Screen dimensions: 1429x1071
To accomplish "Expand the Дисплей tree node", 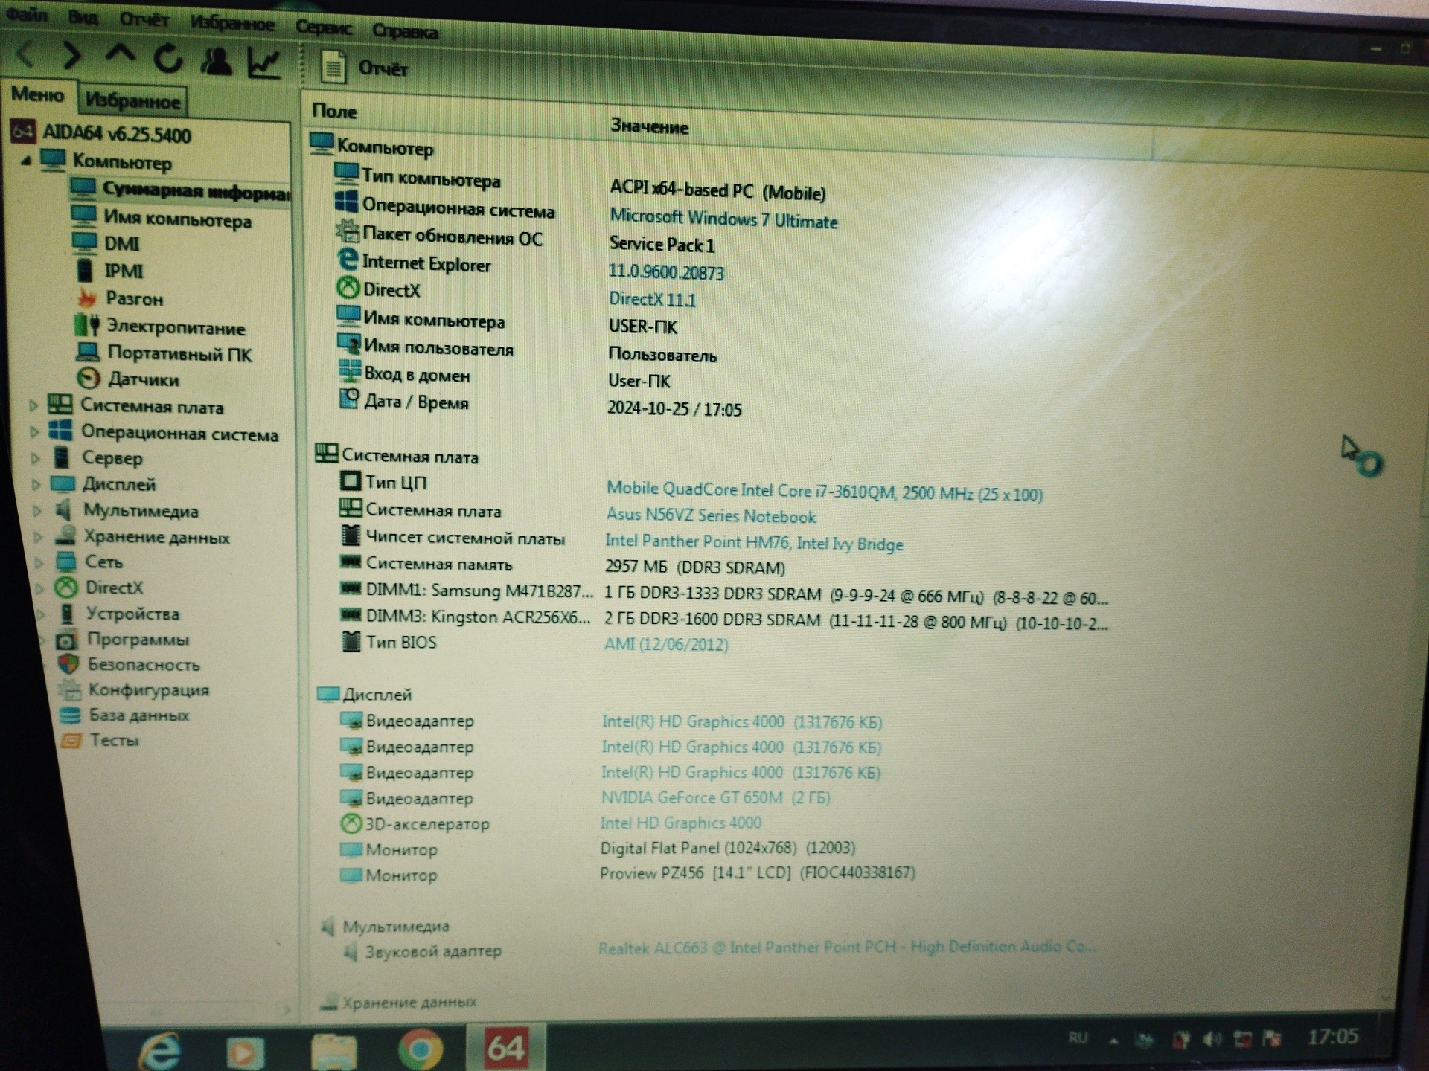I will point(36,485).
